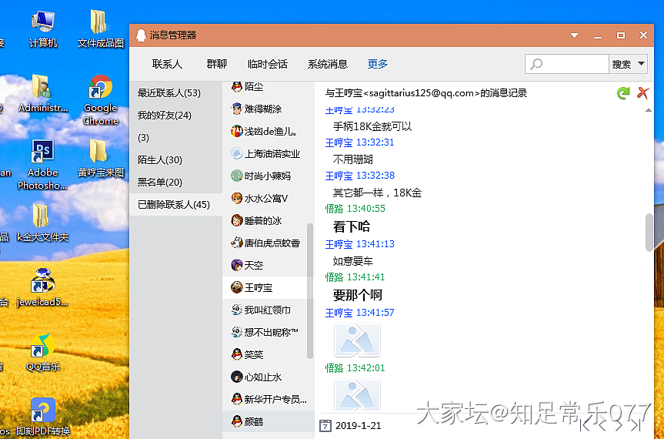Click the first image thumbnail from 王哼宝

tap(357, 339)
